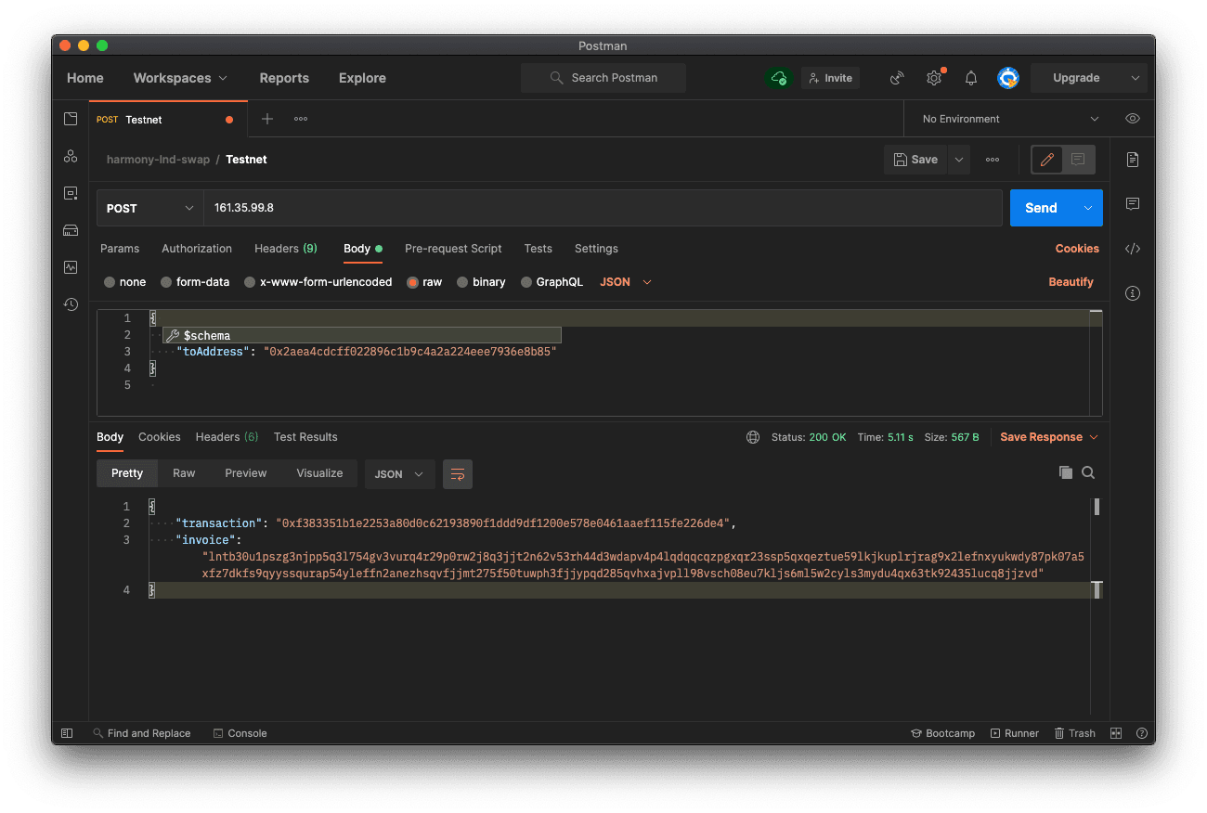The image size is (1207, 813).
Task: Click the Search Postman field
Action: (x=603, y=78)
